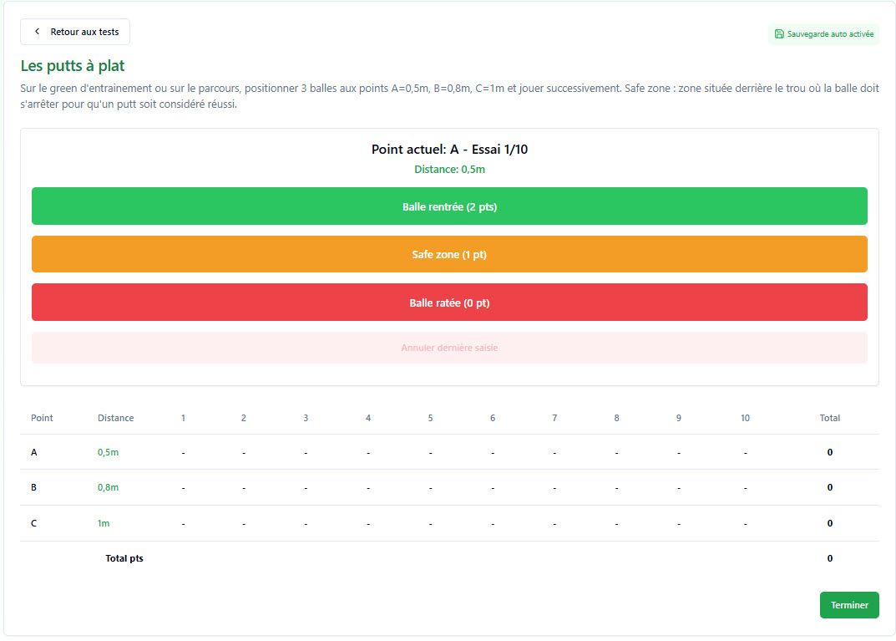Click the Distance column header

coord(115,418)
